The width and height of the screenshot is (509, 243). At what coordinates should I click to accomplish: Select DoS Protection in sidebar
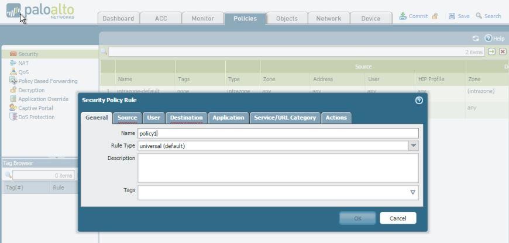[x=36, y=117]
